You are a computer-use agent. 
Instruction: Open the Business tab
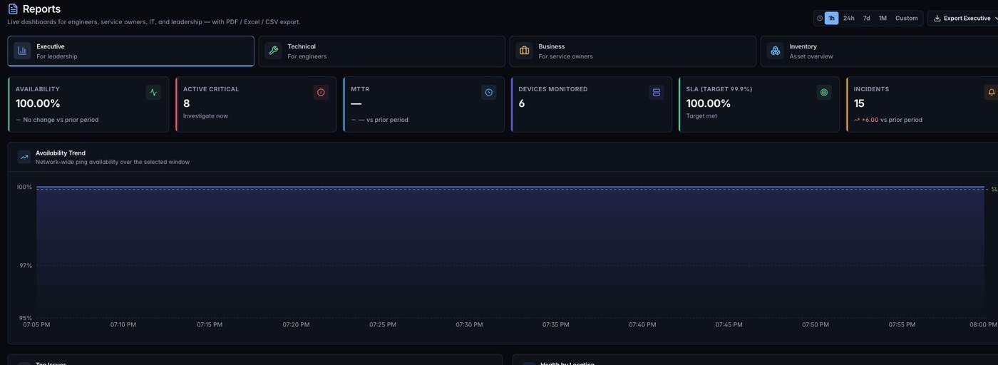(633, 51)
